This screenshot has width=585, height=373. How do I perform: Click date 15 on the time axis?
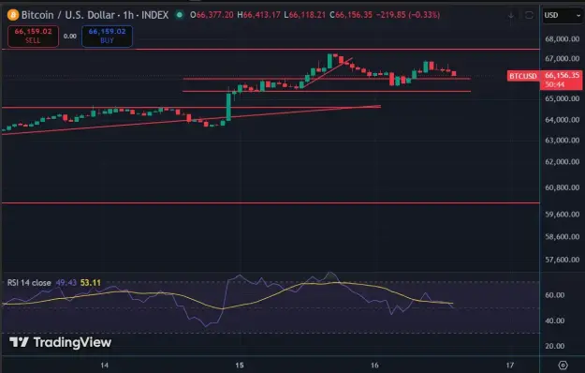(240, 366)
